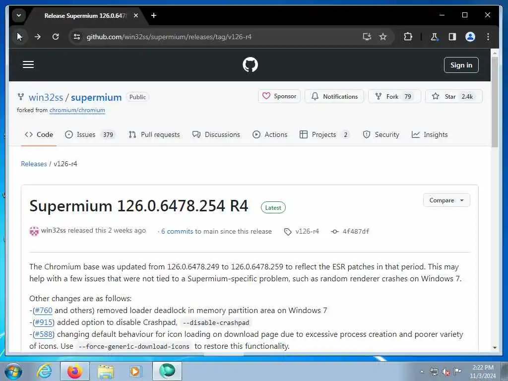Click the Sponsor button
508x381 pixels.
pyautogui.click(x=279, y=96)
